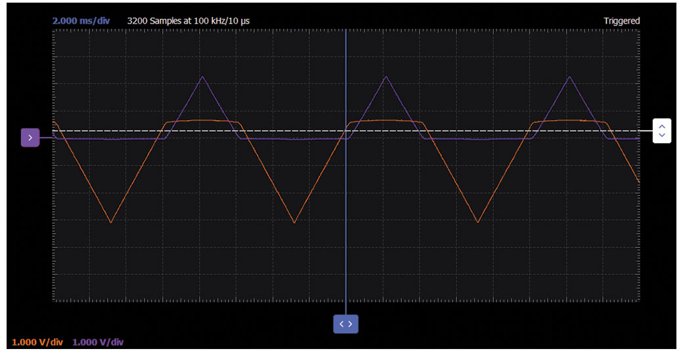Viewport: 683px width, 353px height.
Task: Click the flat top of the middle orange plateau
Action: [384, 121]
